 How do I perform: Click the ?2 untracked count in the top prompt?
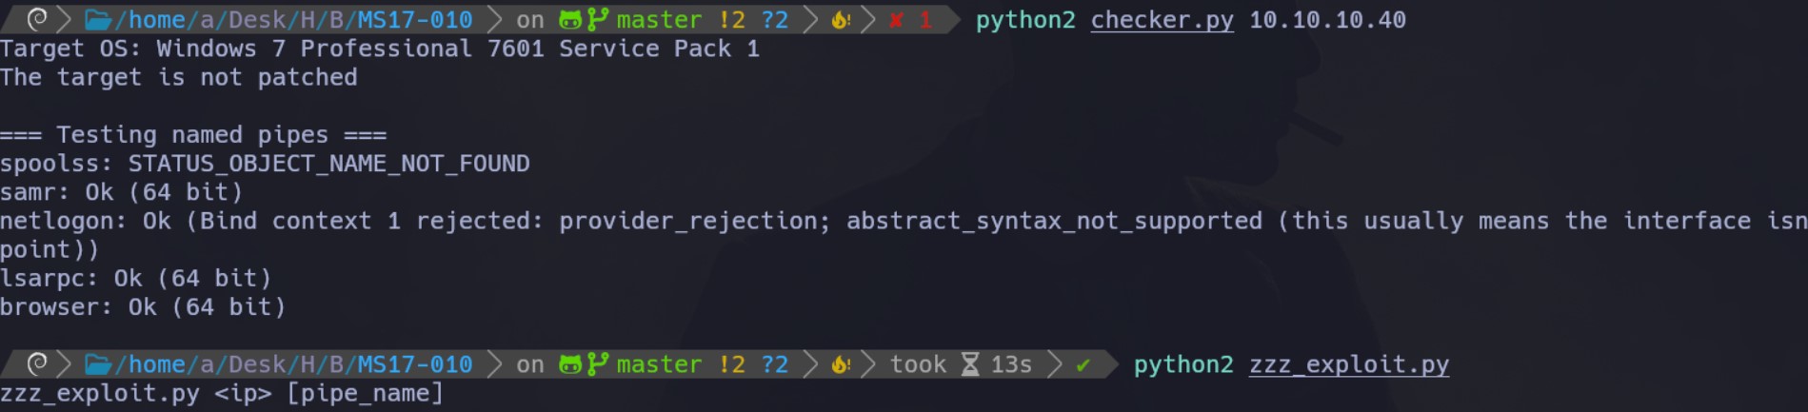[775, 20]
